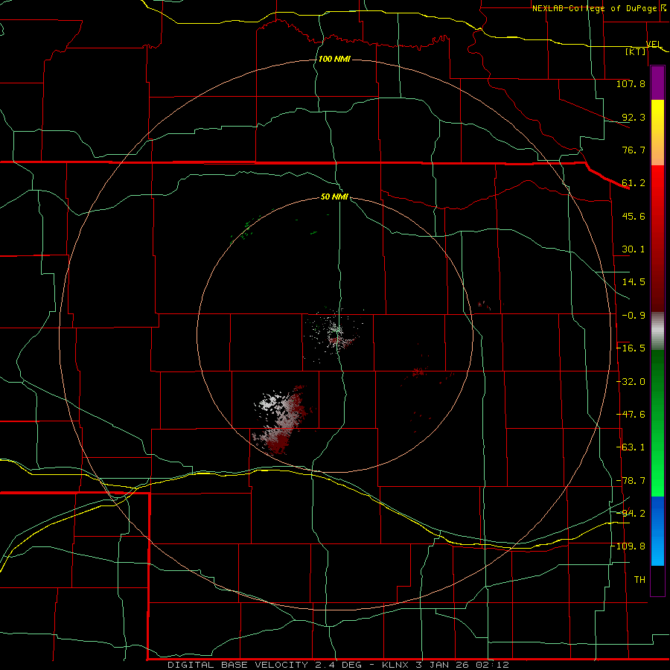Viewport: 670px width, 670px height.
Task: Click the [KT] units label
Action: click(x=636, y=51)
